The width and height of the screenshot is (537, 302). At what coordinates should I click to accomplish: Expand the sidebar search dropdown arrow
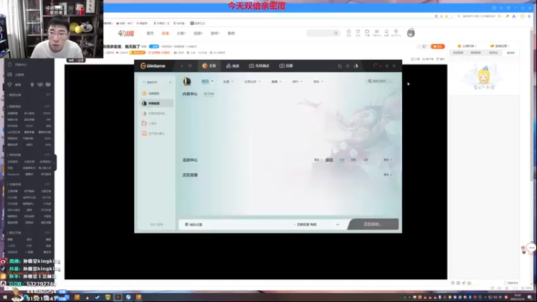(170, 82)
